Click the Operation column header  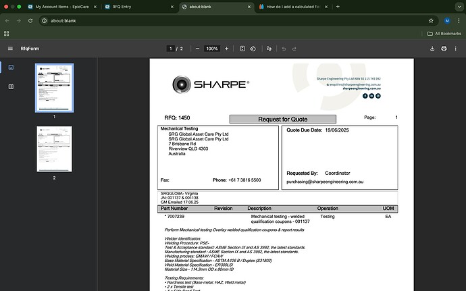328,209
